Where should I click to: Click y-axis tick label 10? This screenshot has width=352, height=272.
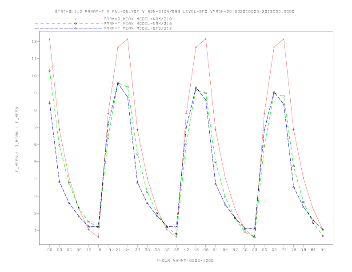(34, 76)
